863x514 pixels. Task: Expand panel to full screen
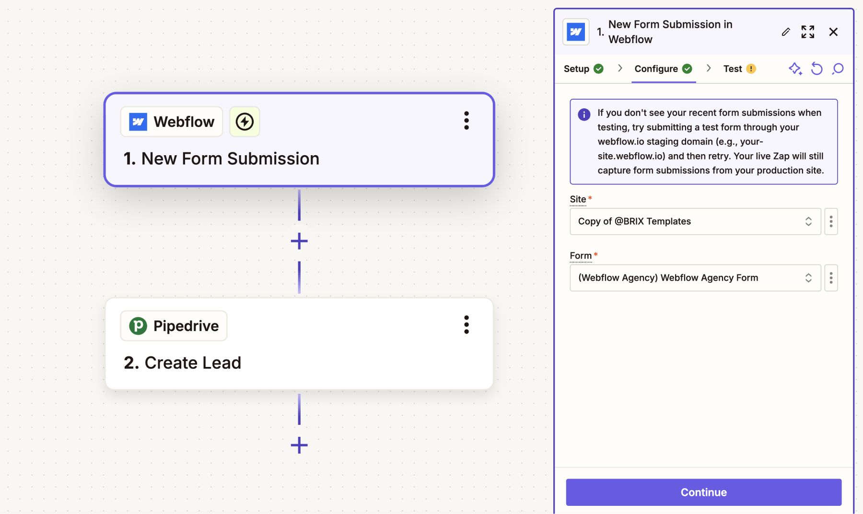coord(808,32)
